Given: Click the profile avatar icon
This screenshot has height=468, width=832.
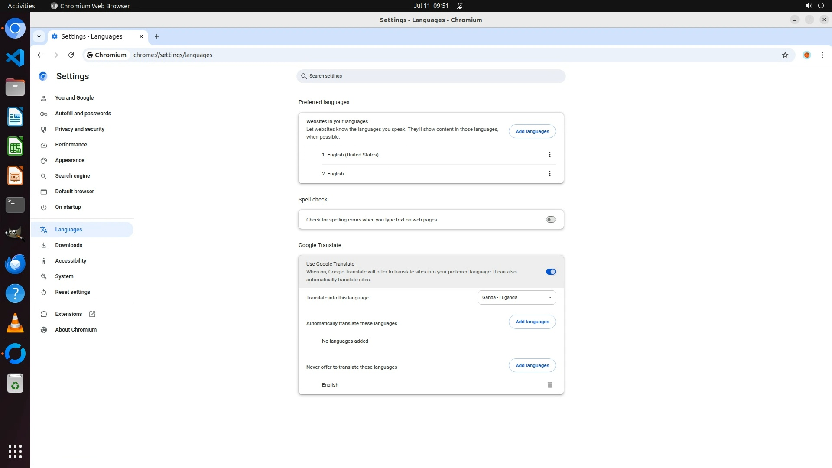Looking at the screenshot, I should 806,55.
